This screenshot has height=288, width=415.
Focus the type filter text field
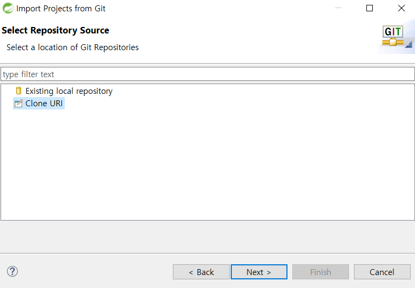[207, 74]
